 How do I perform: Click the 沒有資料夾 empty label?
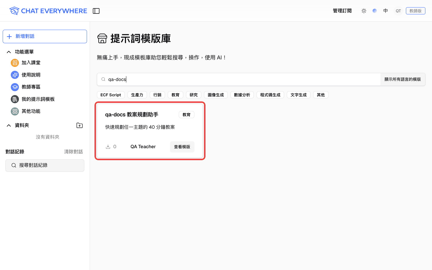(x=47, y=137)
